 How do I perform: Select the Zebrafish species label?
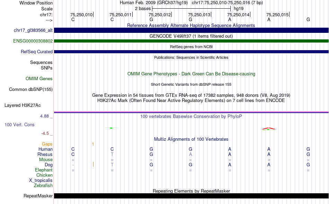[x=43, y=186]
